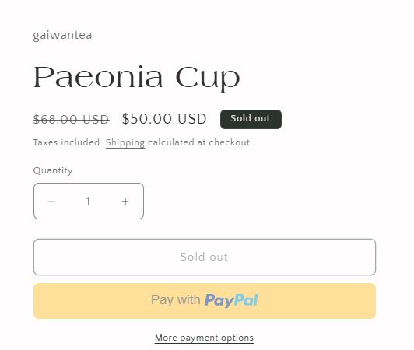The height and width of the screenshot is (350, 414).
Task: Click the Paeonia Cup product title
Action: coord(136,78)
